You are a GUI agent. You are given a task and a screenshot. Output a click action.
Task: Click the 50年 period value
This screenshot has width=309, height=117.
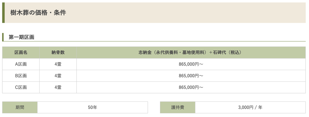[92, 108]
